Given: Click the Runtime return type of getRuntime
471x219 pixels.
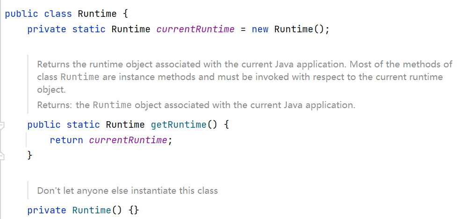Looking at the screenshot, I should pos(125,124).
